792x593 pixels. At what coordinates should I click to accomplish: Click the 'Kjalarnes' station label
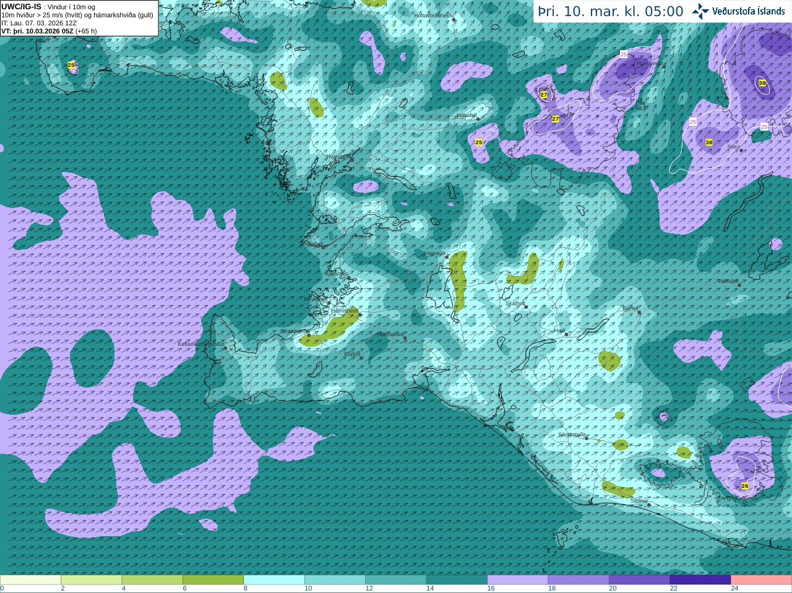coord(336,273)
